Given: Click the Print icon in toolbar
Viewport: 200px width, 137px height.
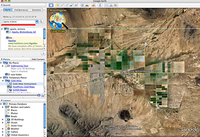Looking at the screenshot, I should coord(111,5).
